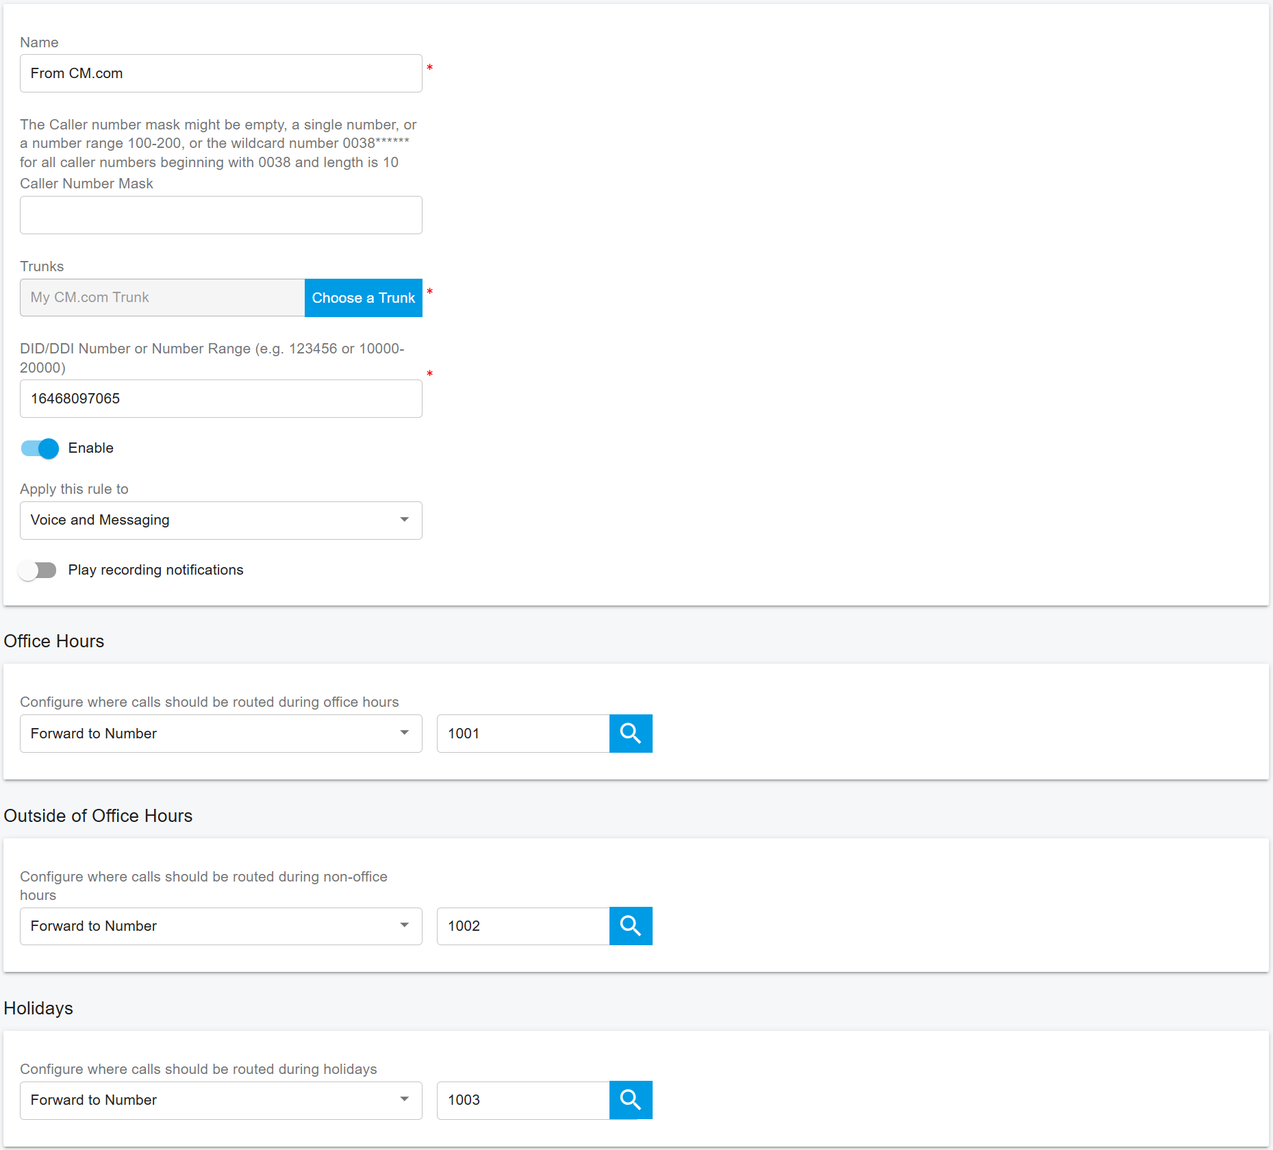Screen dimensions: 1273x1150
Task: Click the dropdown arrow beside Voice and Messaging
Action: pyautogui.click(x=405, y=521)
